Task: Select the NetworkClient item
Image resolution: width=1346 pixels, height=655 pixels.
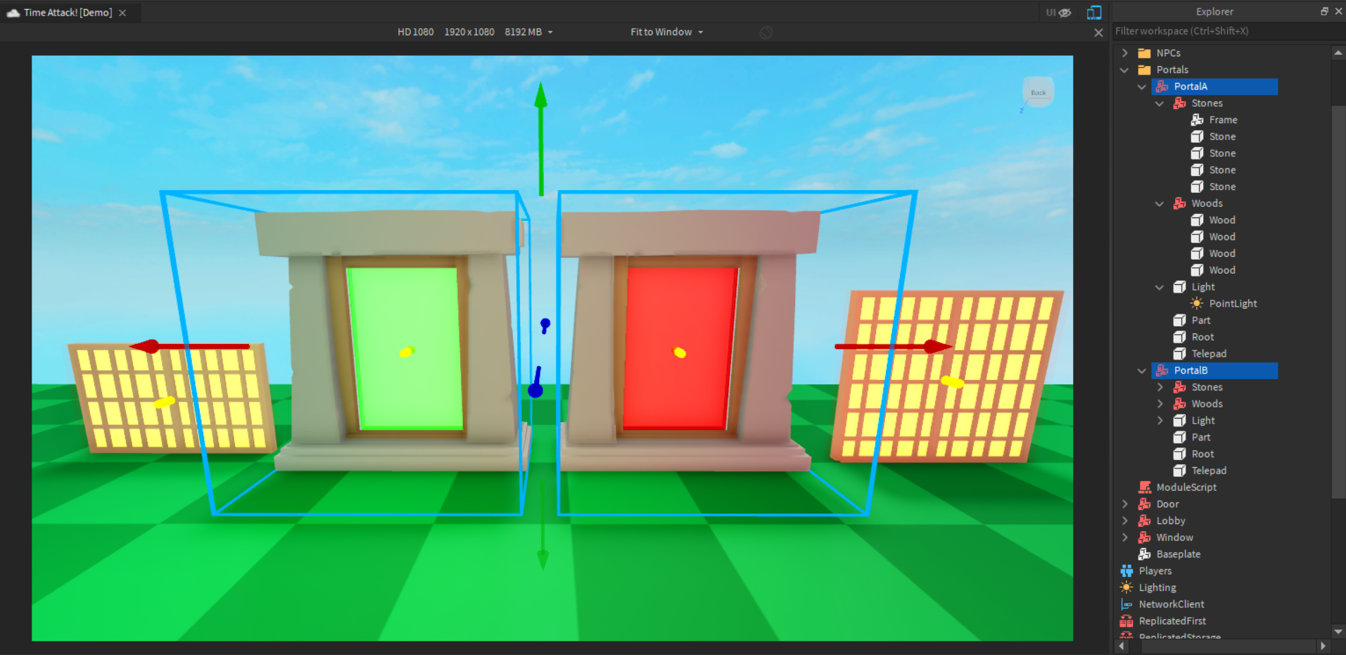Action: click(1172, 604)
